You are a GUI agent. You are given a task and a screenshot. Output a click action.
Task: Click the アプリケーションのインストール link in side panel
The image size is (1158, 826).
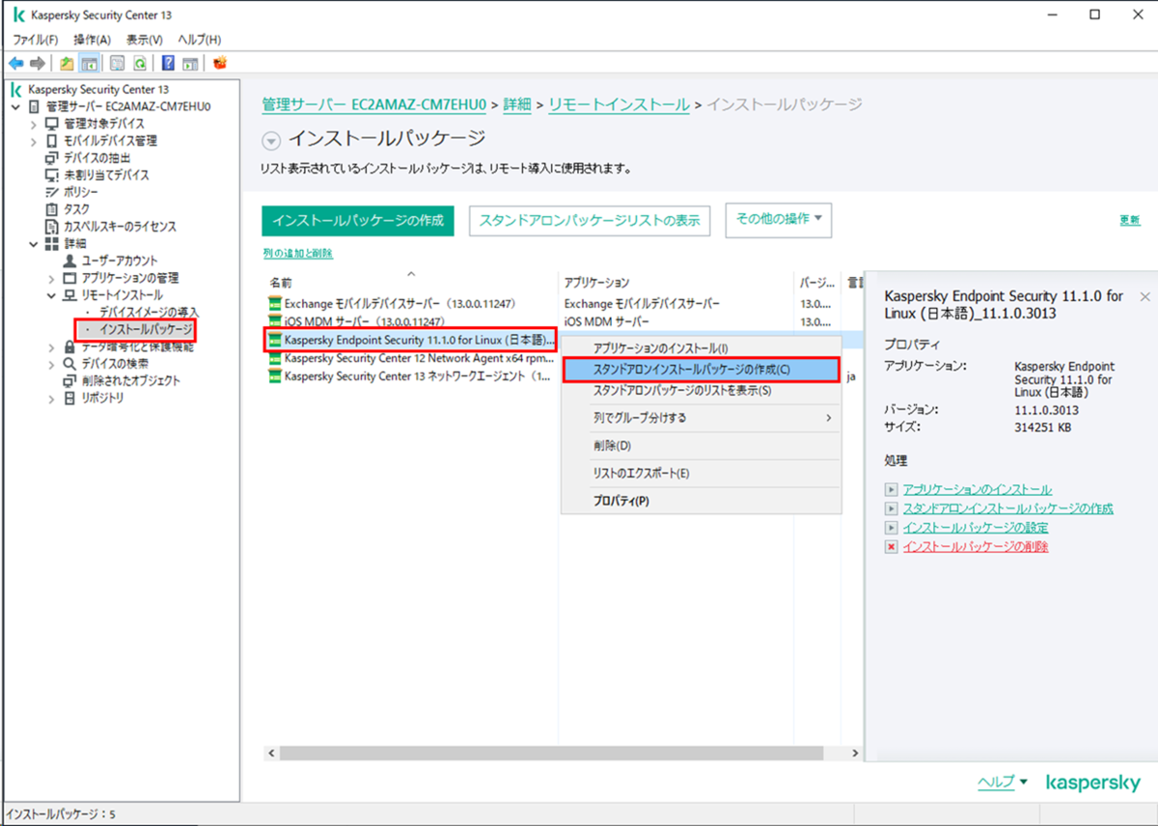978,490
